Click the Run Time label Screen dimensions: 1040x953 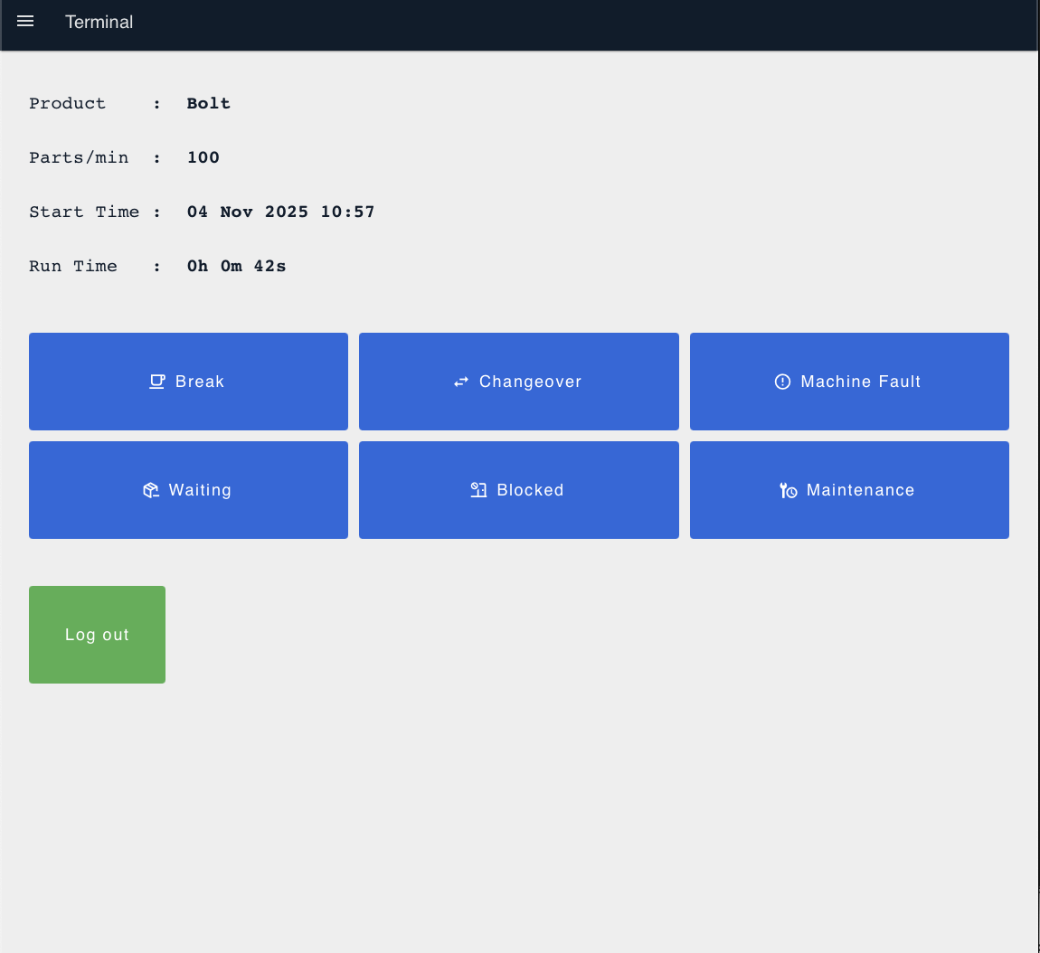[x=73, y=266]
